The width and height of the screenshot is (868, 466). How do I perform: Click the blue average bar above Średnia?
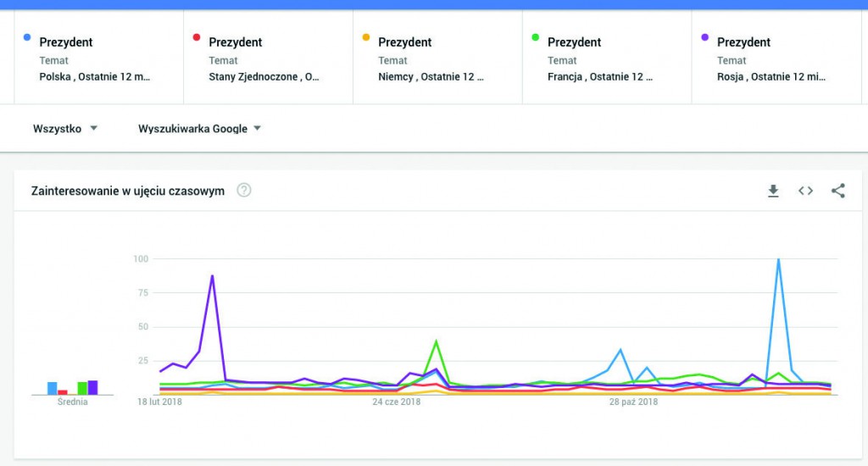pos(53,389)
